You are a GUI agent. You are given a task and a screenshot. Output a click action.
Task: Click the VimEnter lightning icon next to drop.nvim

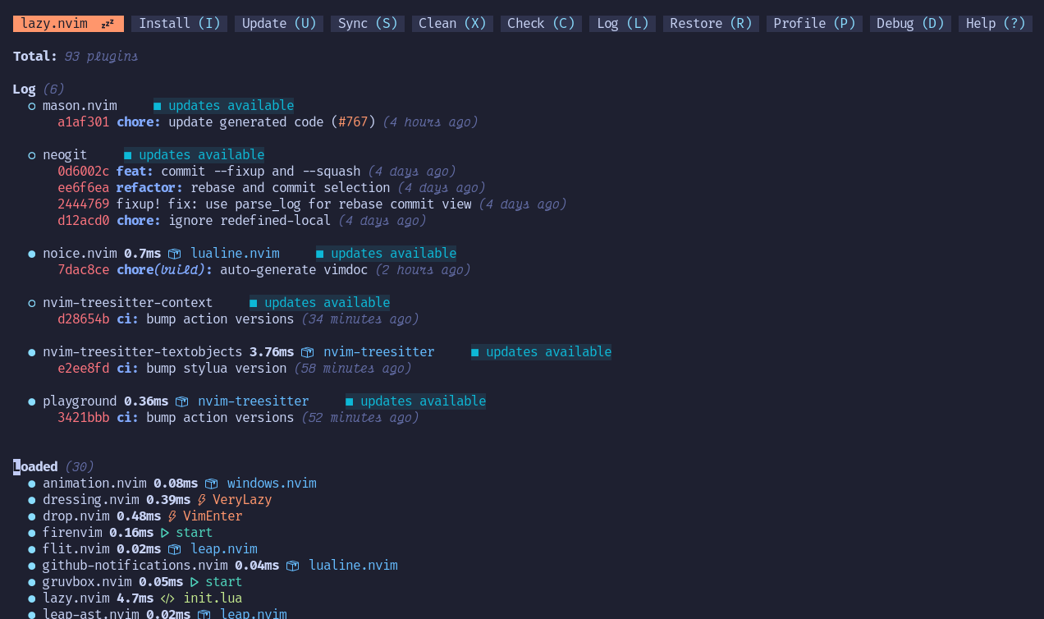[171, 516]
